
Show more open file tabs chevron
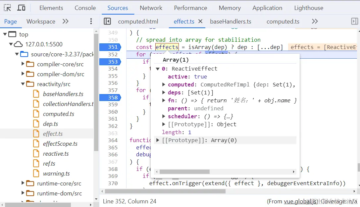(315, 21)
